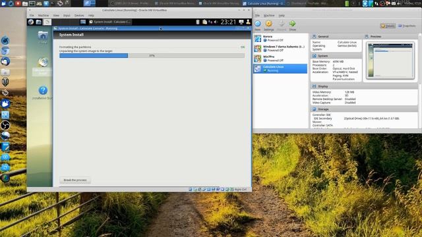
Task: Click the terminal icon in top panel
Action: point(32,3)
